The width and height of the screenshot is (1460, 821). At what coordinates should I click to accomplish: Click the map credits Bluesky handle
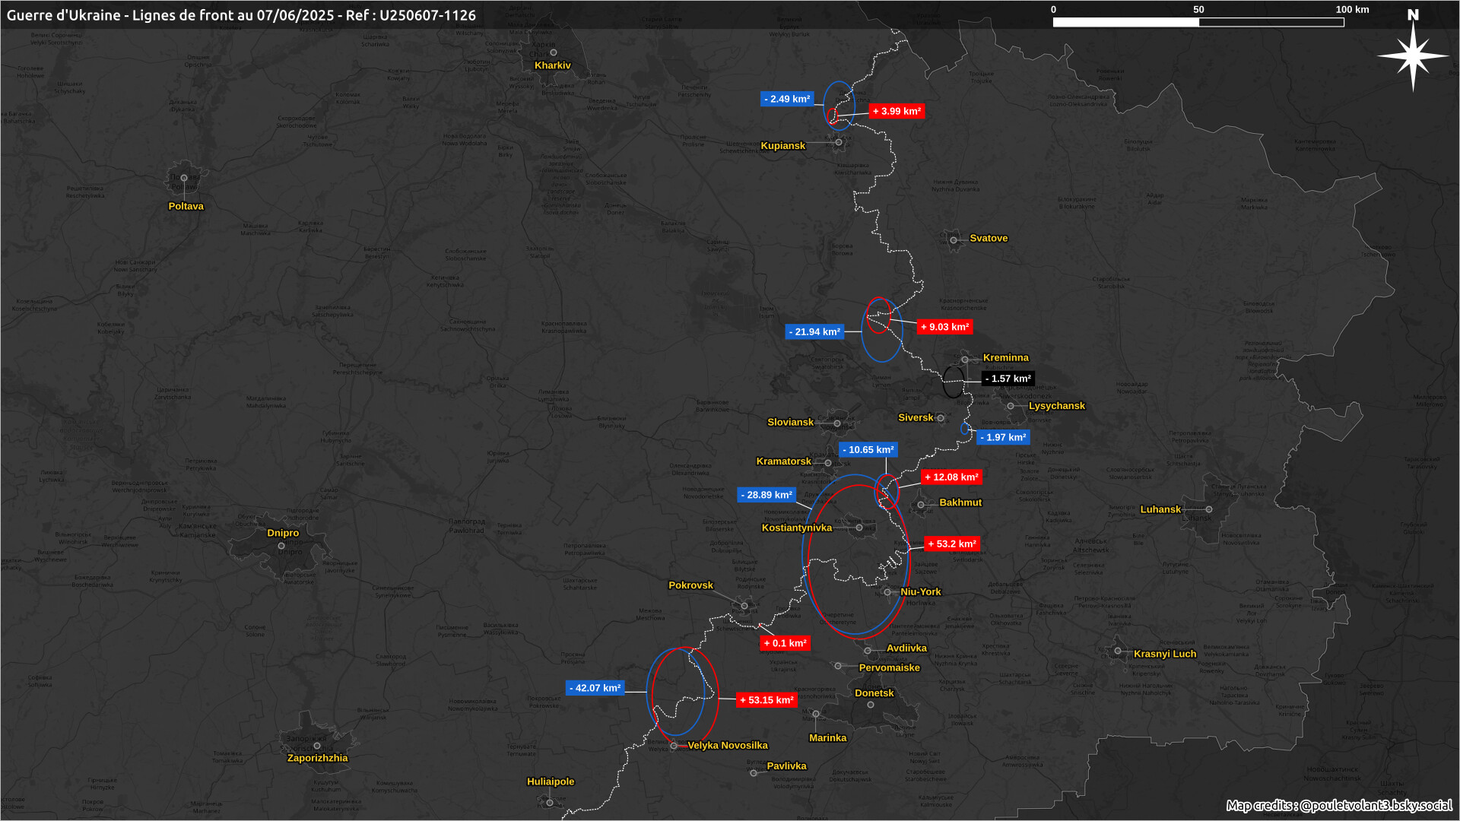1375,805
